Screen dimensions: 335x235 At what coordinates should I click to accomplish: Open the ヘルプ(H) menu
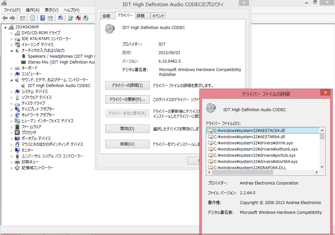coord(71,10)
